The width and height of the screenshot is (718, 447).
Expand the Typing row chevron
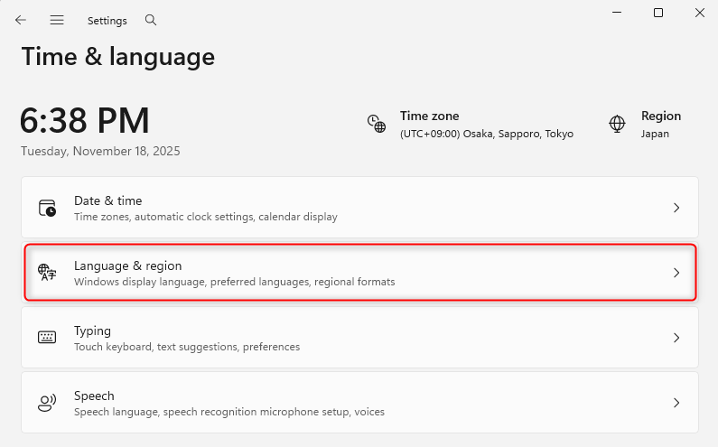point(676,338)
